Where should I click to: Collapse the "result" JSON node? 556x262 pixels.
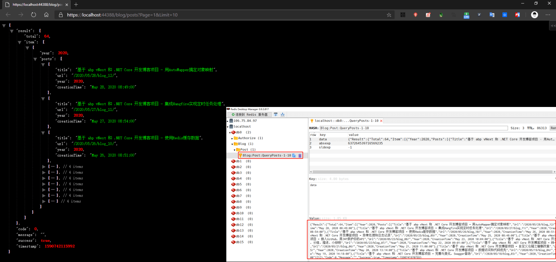12,31
